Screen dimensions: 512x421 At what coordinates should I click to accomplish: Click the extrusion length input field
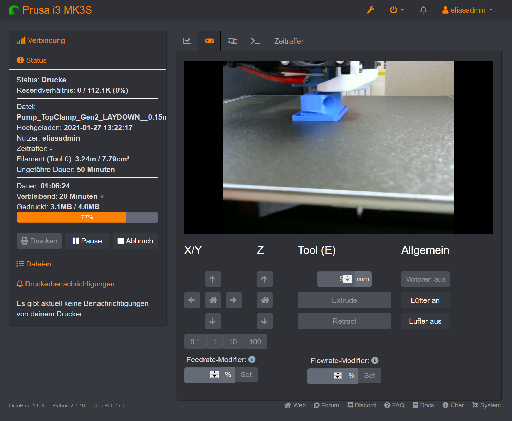[330, 279]
